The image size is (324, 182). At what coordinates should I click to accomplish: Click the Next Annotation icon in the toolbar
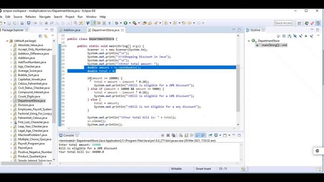(x=166, y=23)
